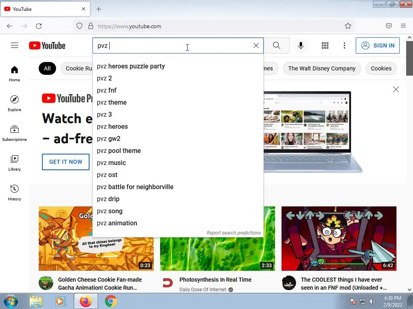Click Report search predictions link
Screen dimensions: 413x309
(x=234, y=233)
